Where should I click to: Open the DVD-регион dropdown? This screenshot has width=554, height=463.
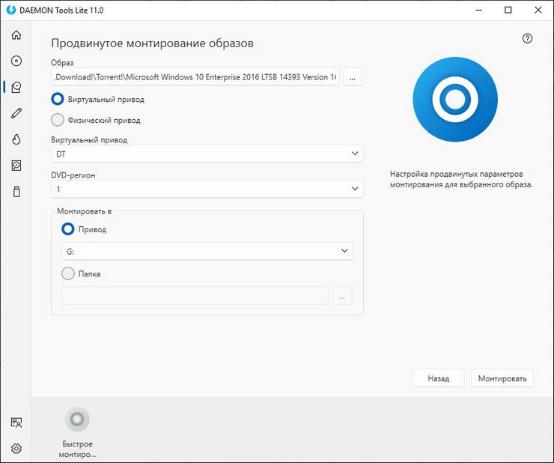point(207,190)
